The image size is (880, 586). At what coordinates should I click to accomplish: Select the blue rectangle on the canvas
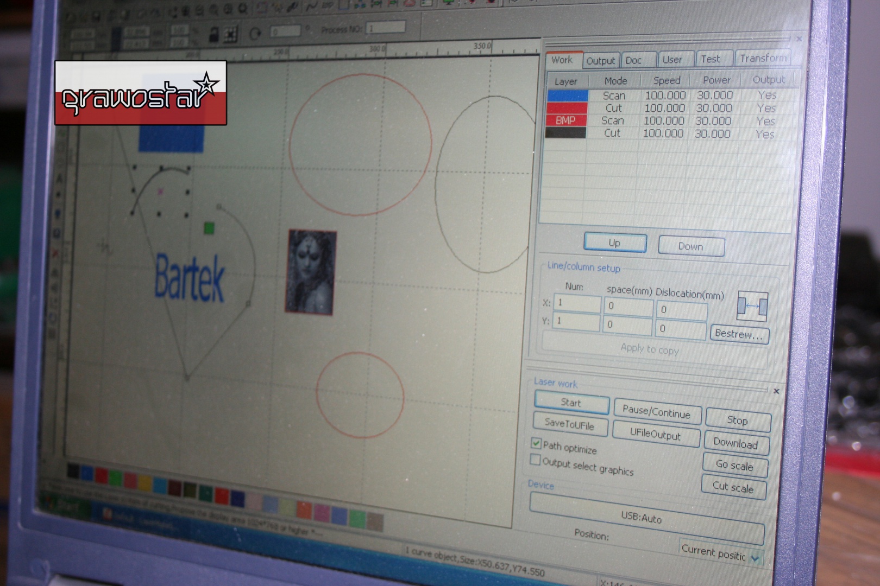171,138
